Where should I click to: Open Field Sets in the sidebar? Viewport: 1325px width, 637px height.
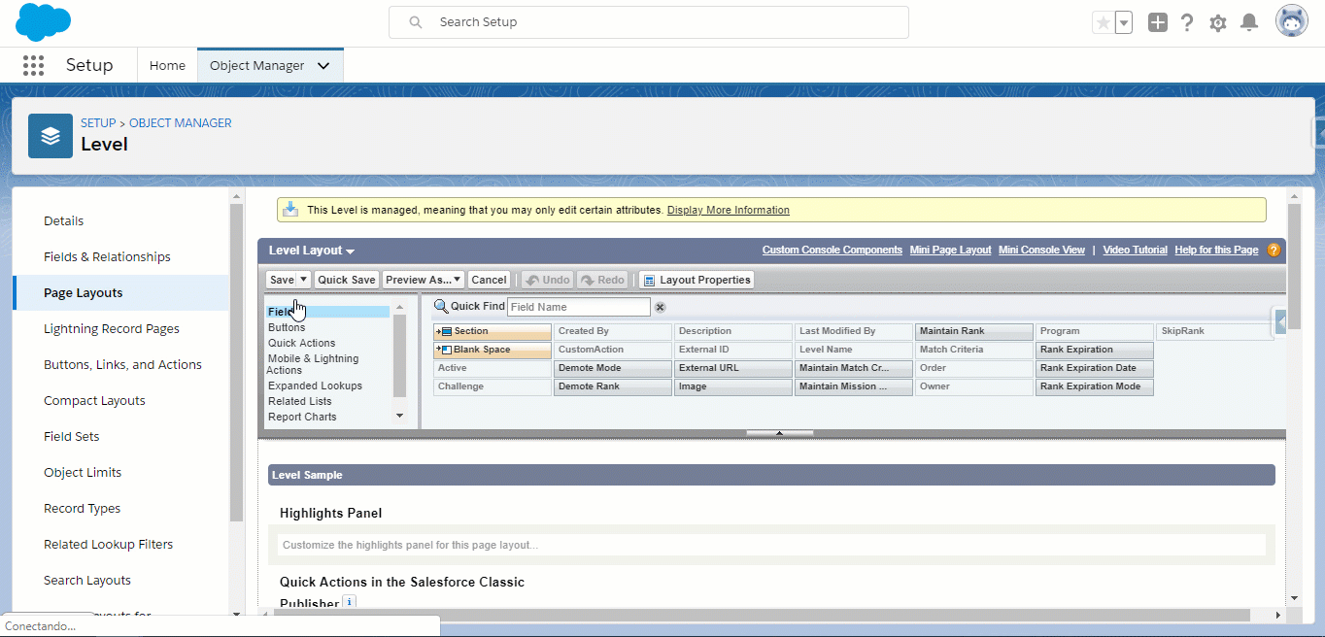72,436
